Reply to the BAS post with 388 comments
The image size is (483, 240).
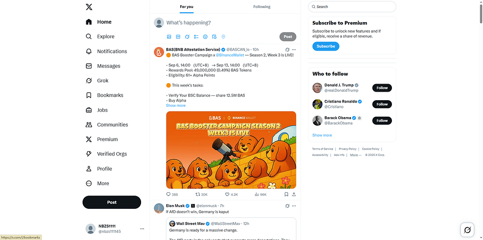click(x=168, y=194)
